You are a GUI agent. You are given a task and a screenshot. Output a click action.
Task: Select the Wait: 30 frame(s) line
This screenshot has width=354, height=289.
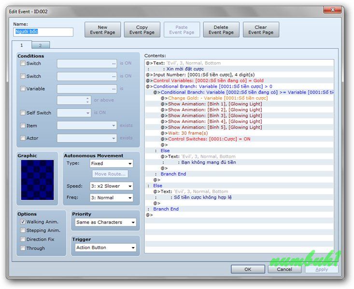coord(239,133)
